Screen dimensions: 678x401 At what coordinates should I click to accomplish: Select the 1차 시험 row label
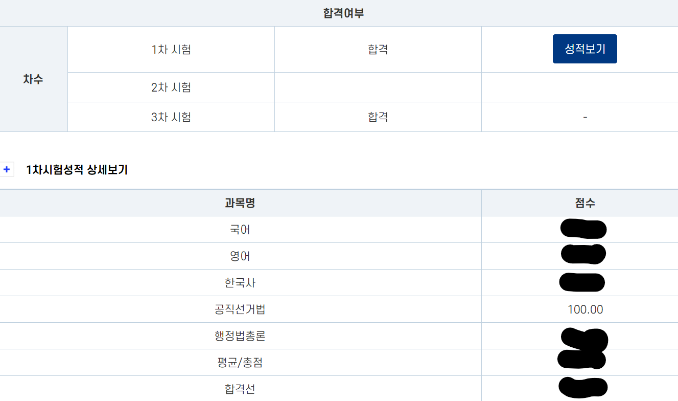tap(171, 50)
